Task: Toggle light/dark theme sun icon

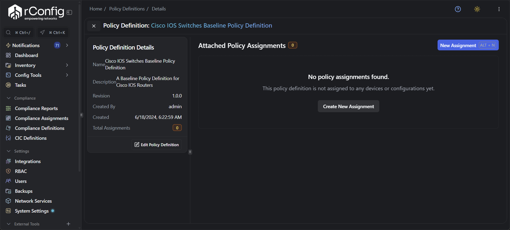Action: 477,9
